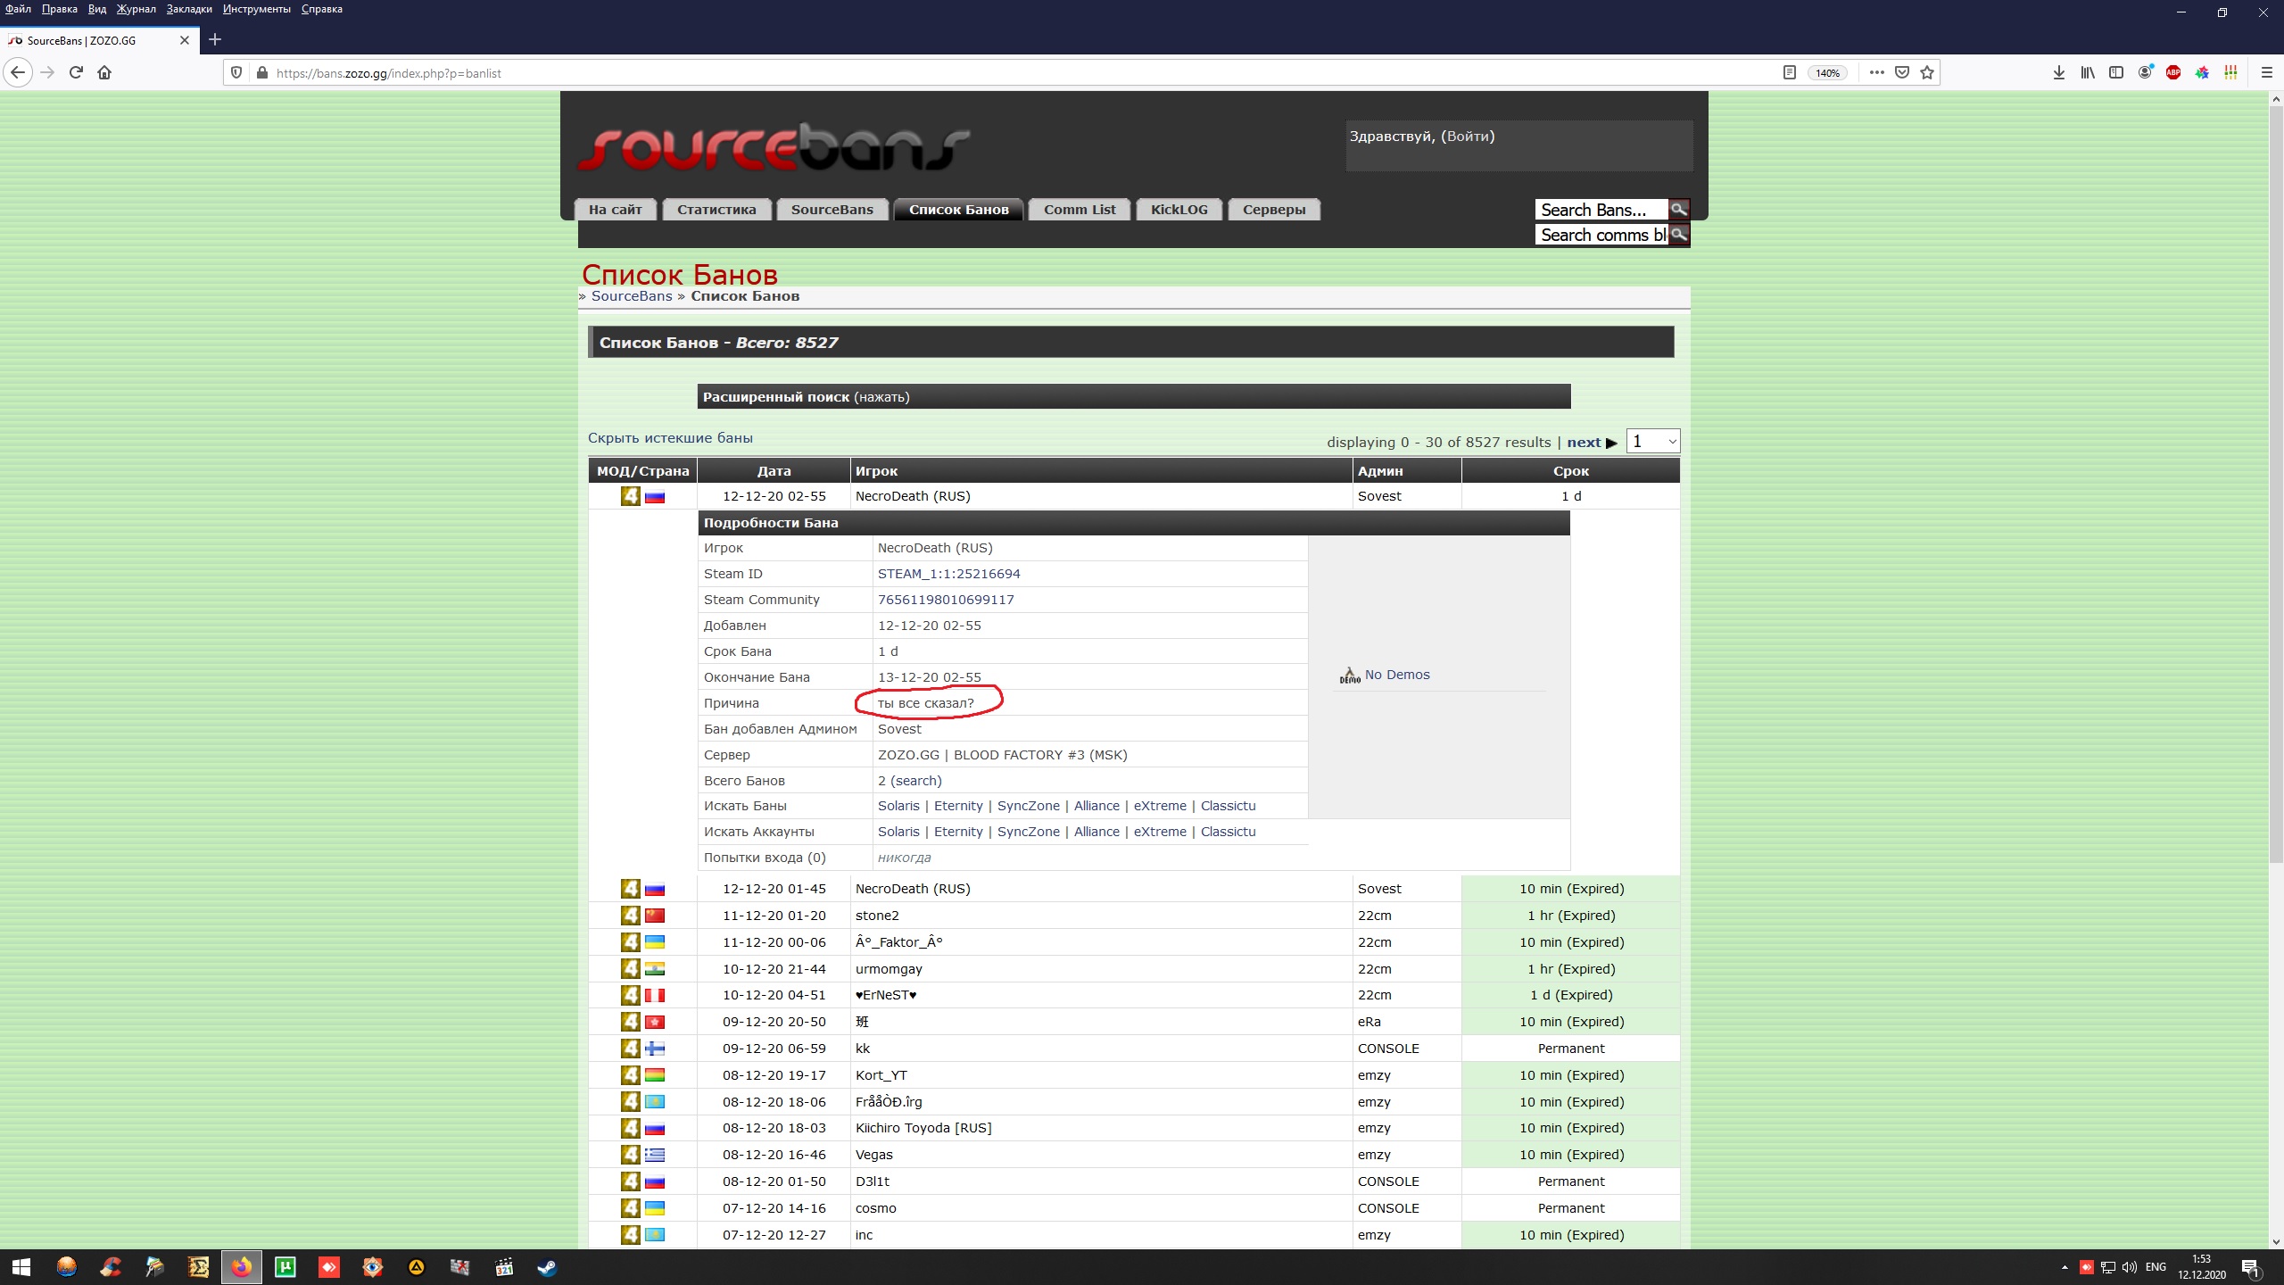Viewport: 2284px width, 1285px height.
Task: Click the Search Bans magnifier icon
Action: tap(1678, 210)
